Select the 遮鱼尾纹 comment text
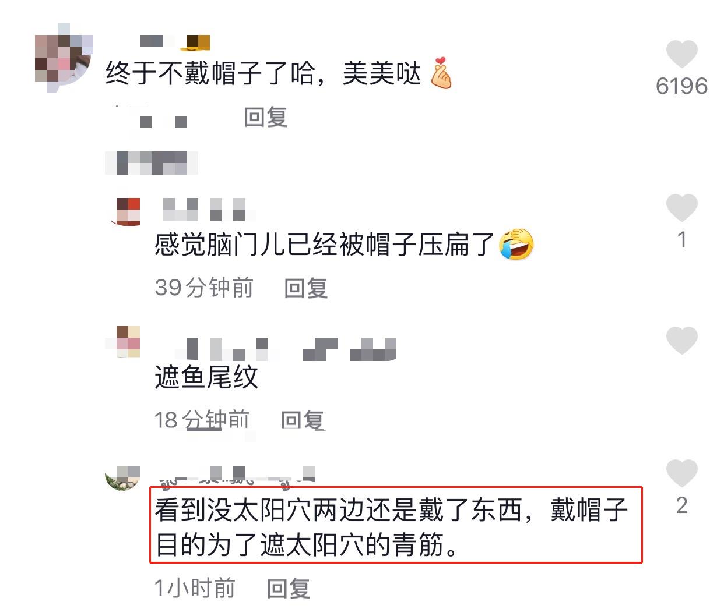Screen dimensions: 724x616 coord(206,377)
